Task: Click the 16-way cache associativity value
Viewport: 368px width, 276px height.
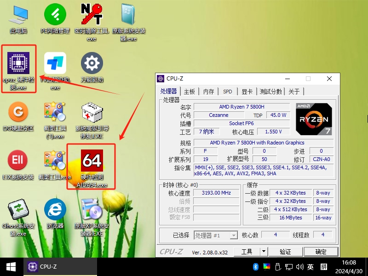Action: point(323,218)
